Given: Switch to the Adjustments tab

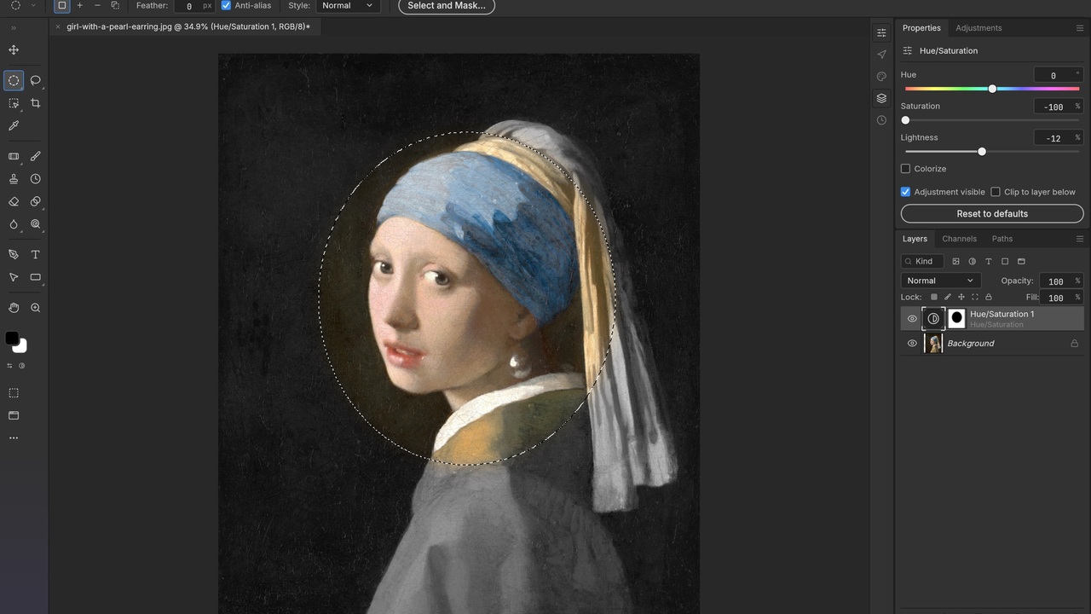Looking at the screenshot, I should 978,28.
